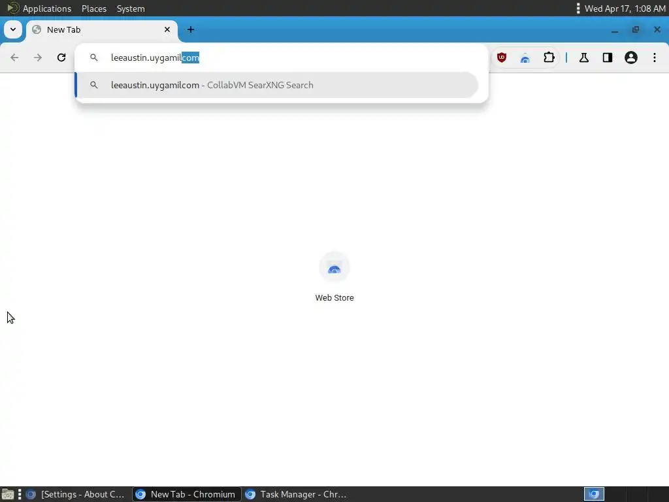The height and width of the screenshot is (502, 669).
Task: Click the Applications menu logo icon
Action: (13, 8)
